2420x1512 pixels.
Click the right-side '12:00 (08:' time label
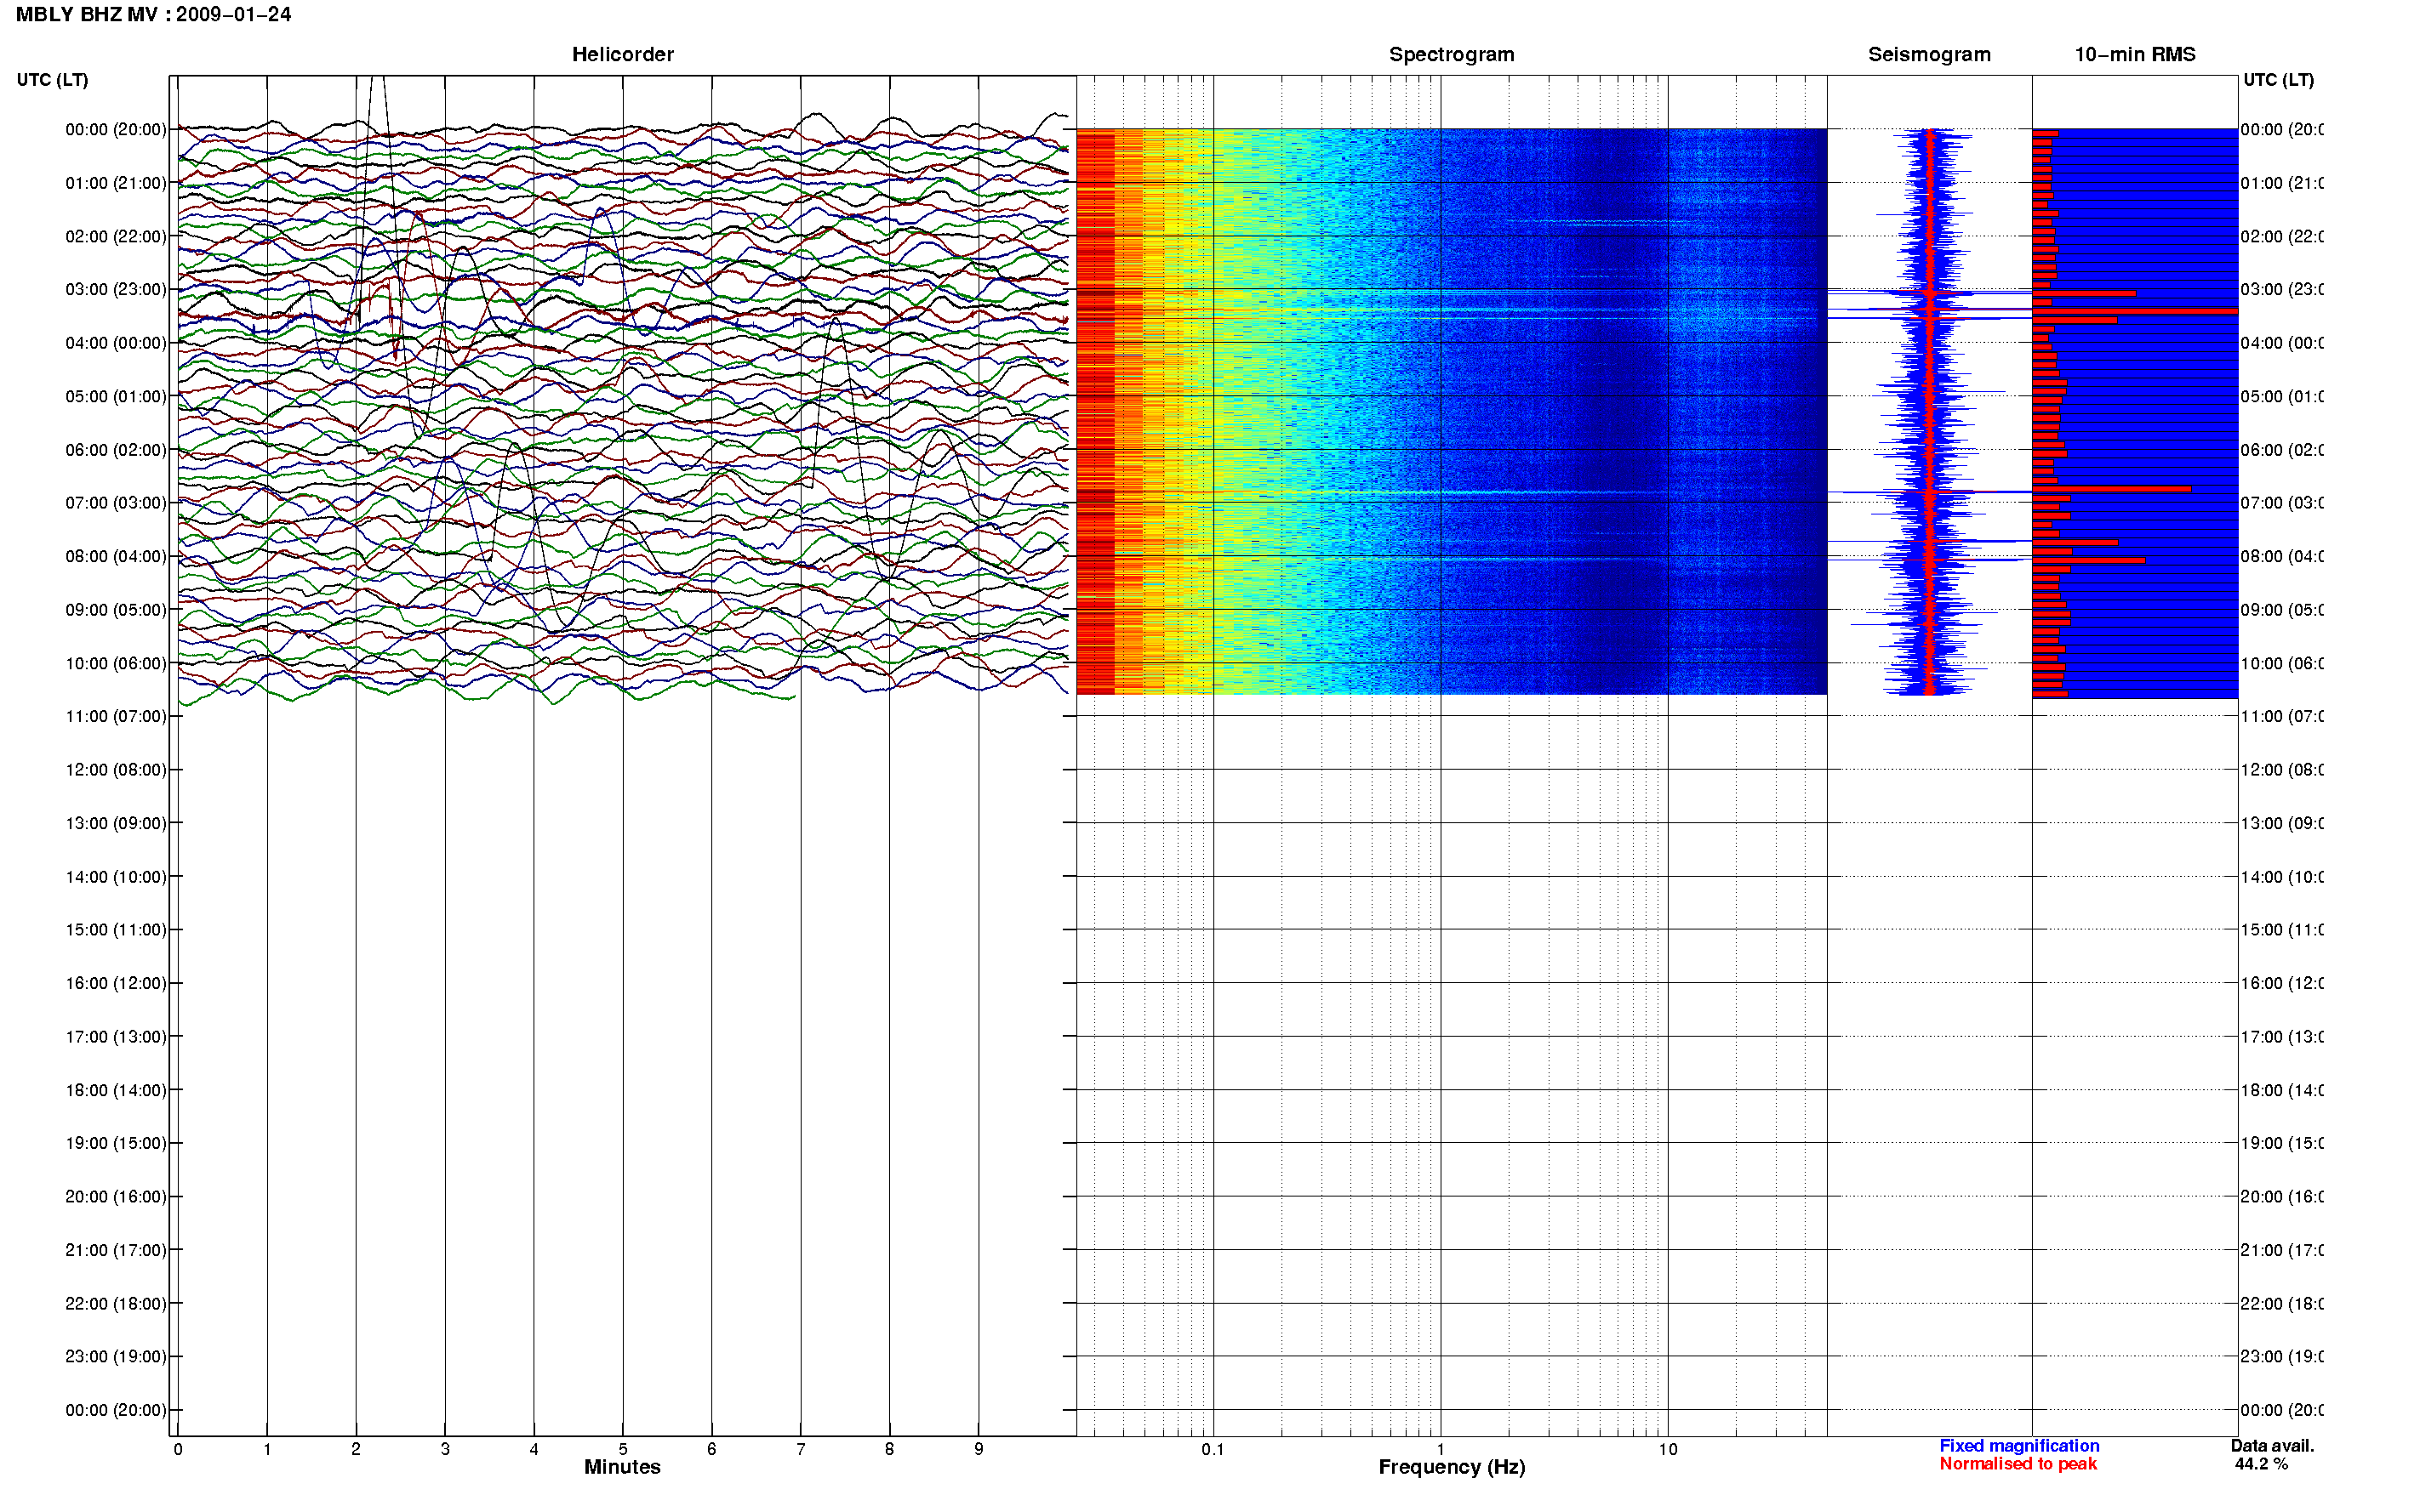point(2281,770)
